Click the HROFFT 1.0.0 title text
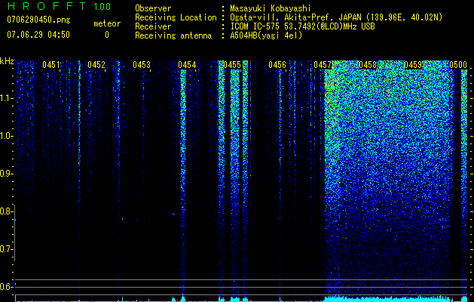 pyautogui.click(x=59, y=6)
